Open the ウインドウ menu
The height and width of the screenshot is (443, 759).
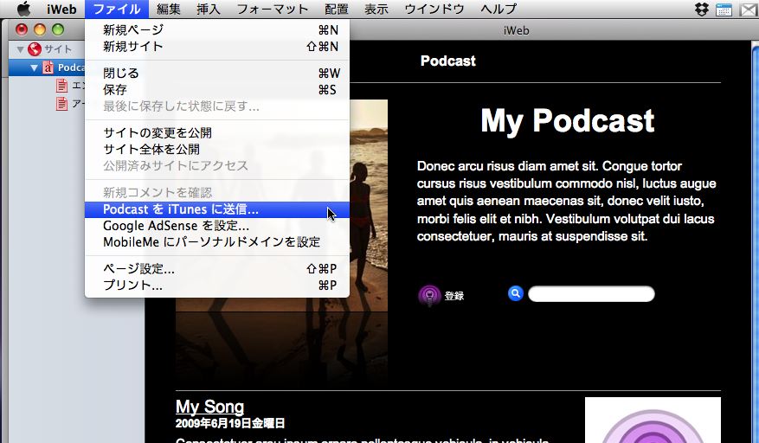tap(434, 10)
